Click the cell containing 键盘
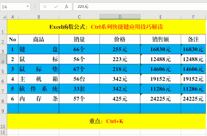The width and height of the screenshot is (207, 136). click(38, 49)
